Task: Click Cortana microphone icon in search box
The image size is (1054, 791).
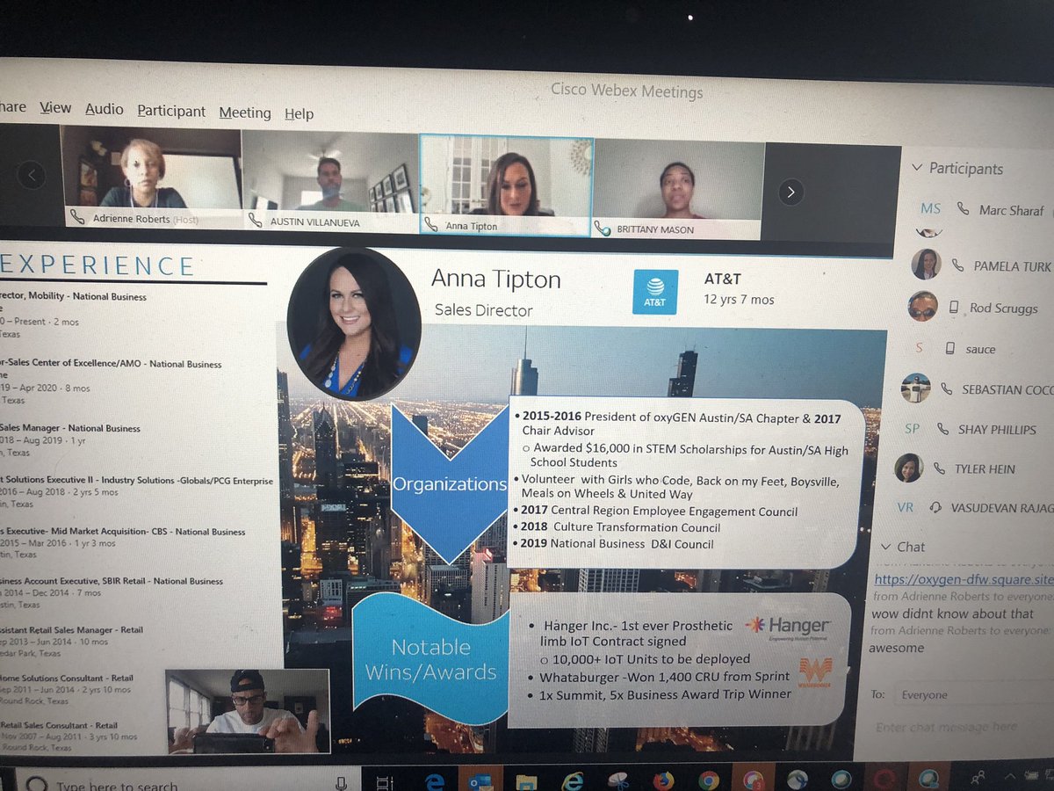Action: 341,783
